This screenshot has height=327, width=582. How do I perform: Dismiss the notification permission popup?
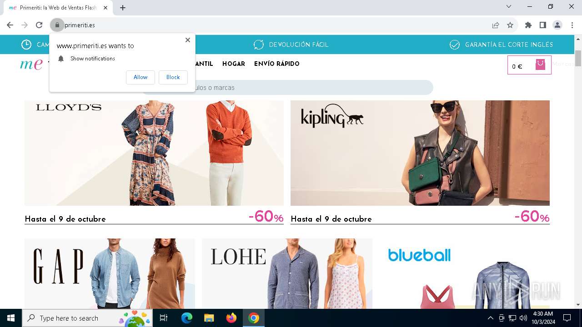click(x=187, y=40)
